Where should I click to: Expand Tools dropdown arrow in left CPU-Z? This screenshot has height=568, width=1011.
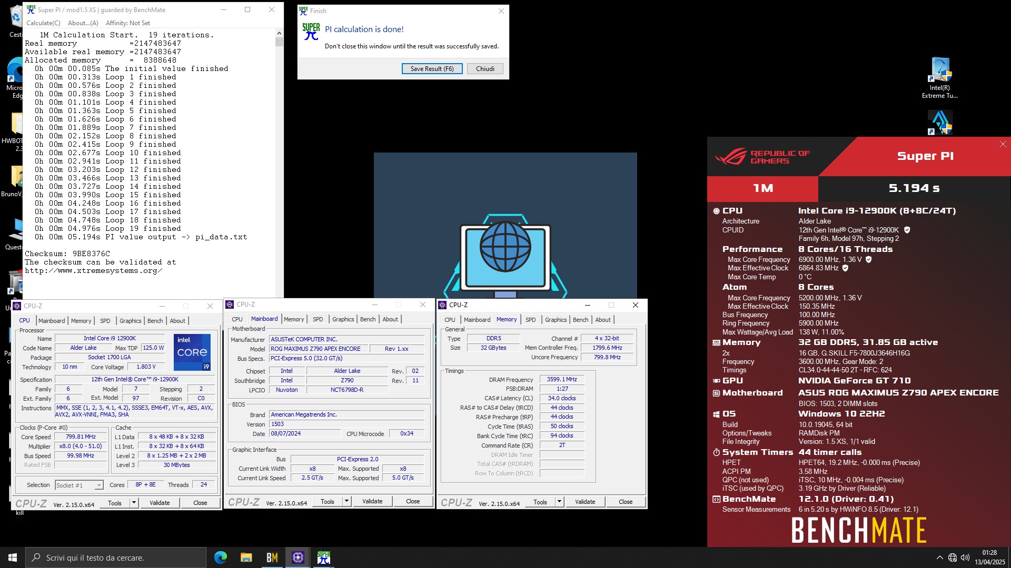click(134, 503)
